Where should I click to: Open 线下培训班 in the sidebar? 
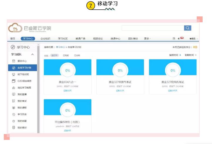pos(23,74)
